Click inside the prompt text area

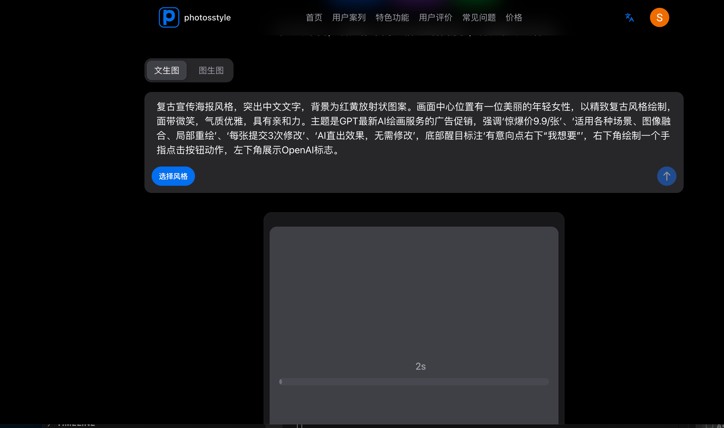click(x=413, y=128)
